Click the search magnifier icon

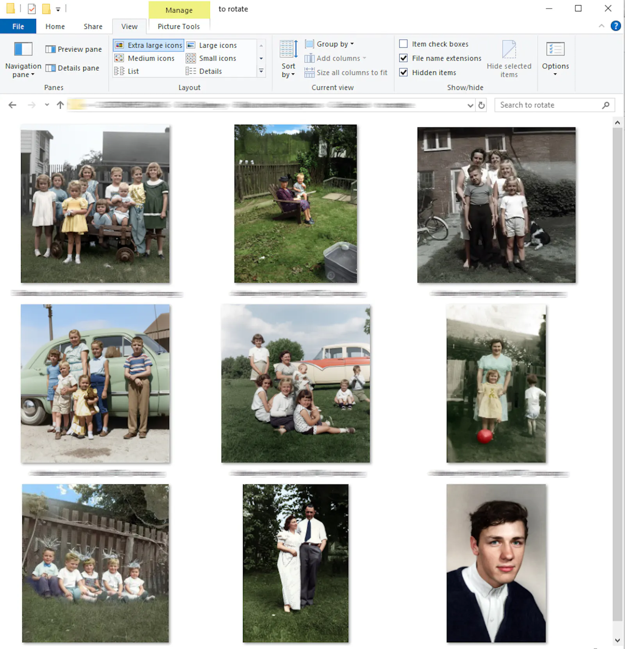605,105
